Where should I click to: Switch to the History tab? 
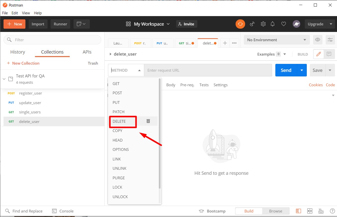pos(18,52)
